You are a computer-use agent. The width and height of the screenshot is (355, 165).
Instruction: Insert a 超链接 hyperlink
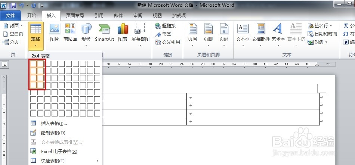[x=166, y=26]
